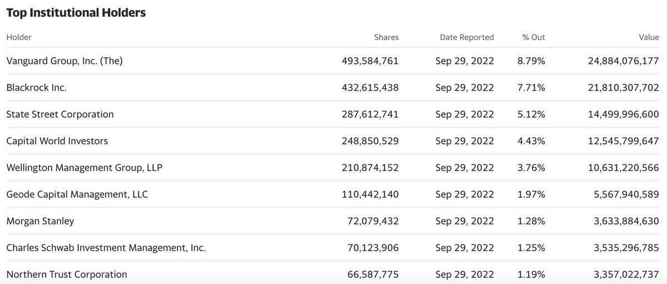
Task: Click State Street's value 14,499,996,600
Action: (623, 114)
